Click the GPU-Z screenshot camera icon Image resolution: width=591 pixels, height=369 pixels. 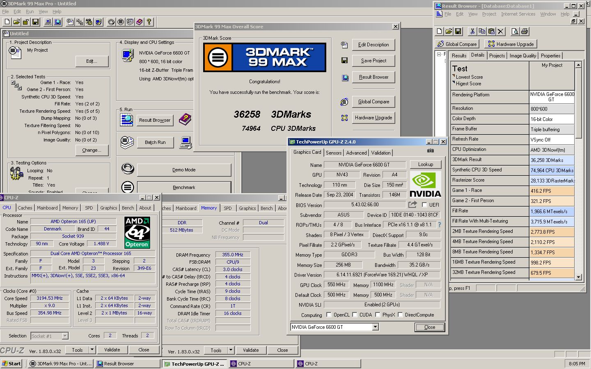point(430,151)
